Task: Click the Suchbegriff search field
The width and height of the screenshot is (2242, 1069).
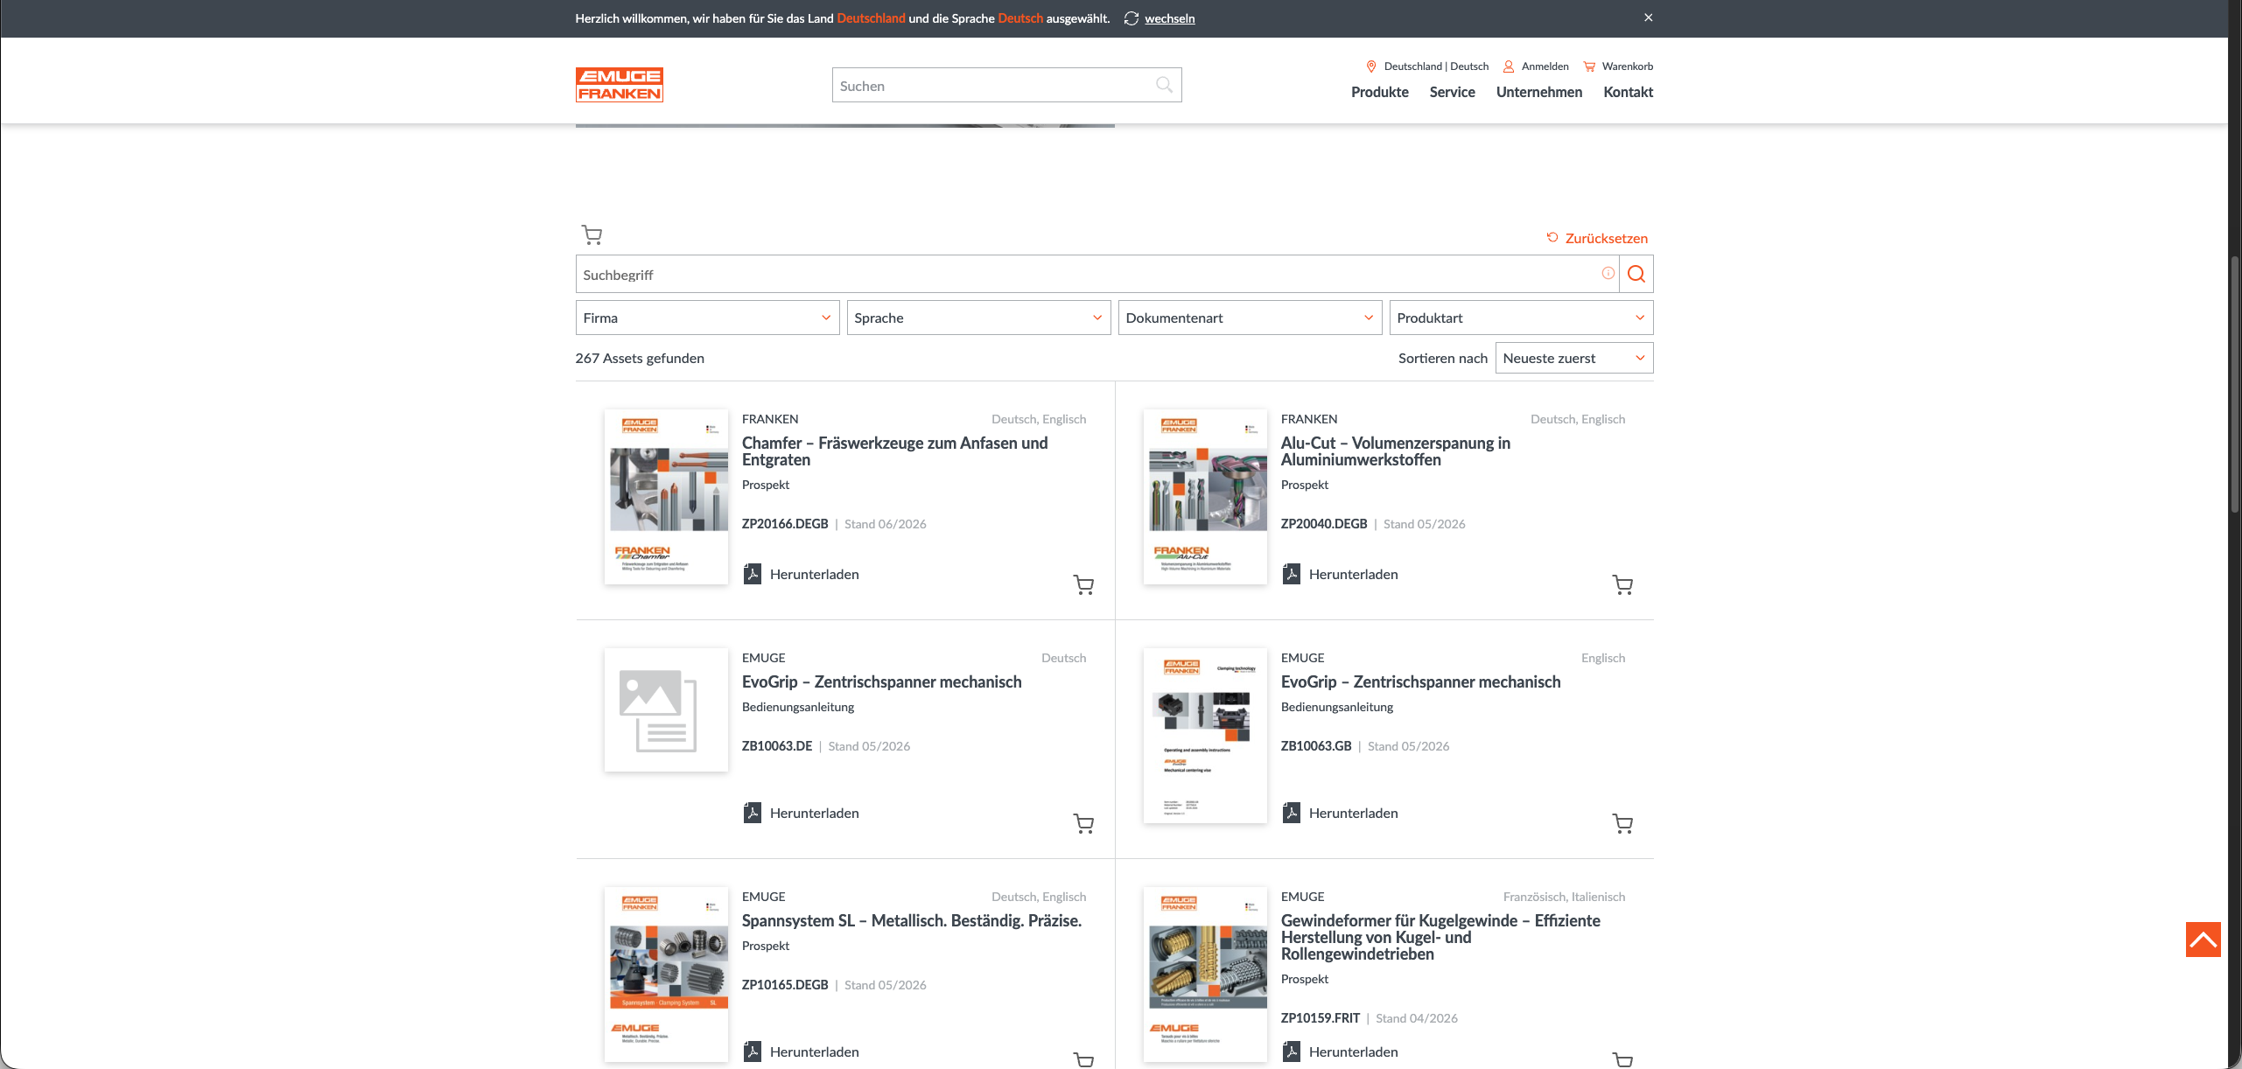Action: tap(1097, 274)
